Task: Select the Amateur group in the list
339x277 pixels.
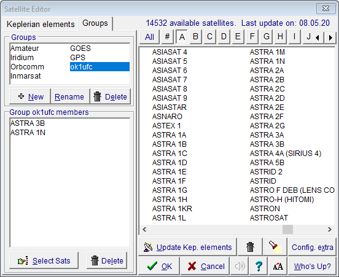Action: pos(25,49)
